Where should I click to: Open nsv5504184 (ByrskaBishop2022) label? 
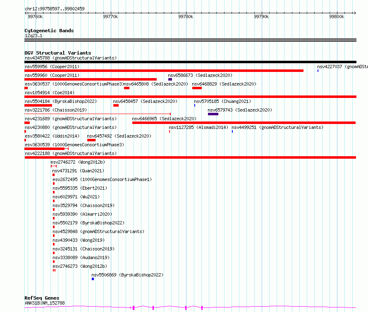[61, 101]
